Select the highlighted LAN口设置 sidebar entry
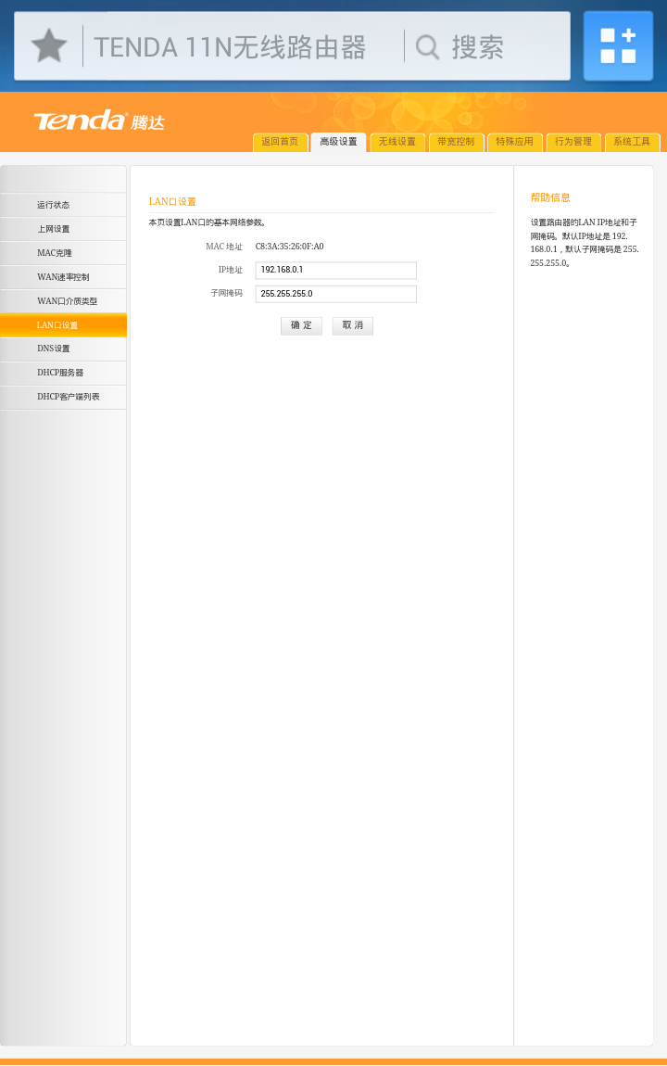 [63, 325]
